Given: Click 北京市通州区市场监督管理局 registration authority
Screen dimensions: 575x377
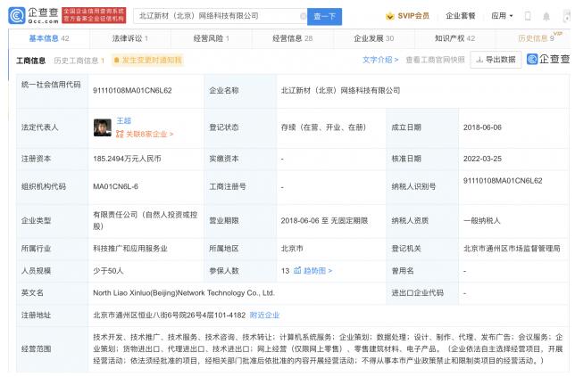Looking at the screenshot, I should click(512, 249).
